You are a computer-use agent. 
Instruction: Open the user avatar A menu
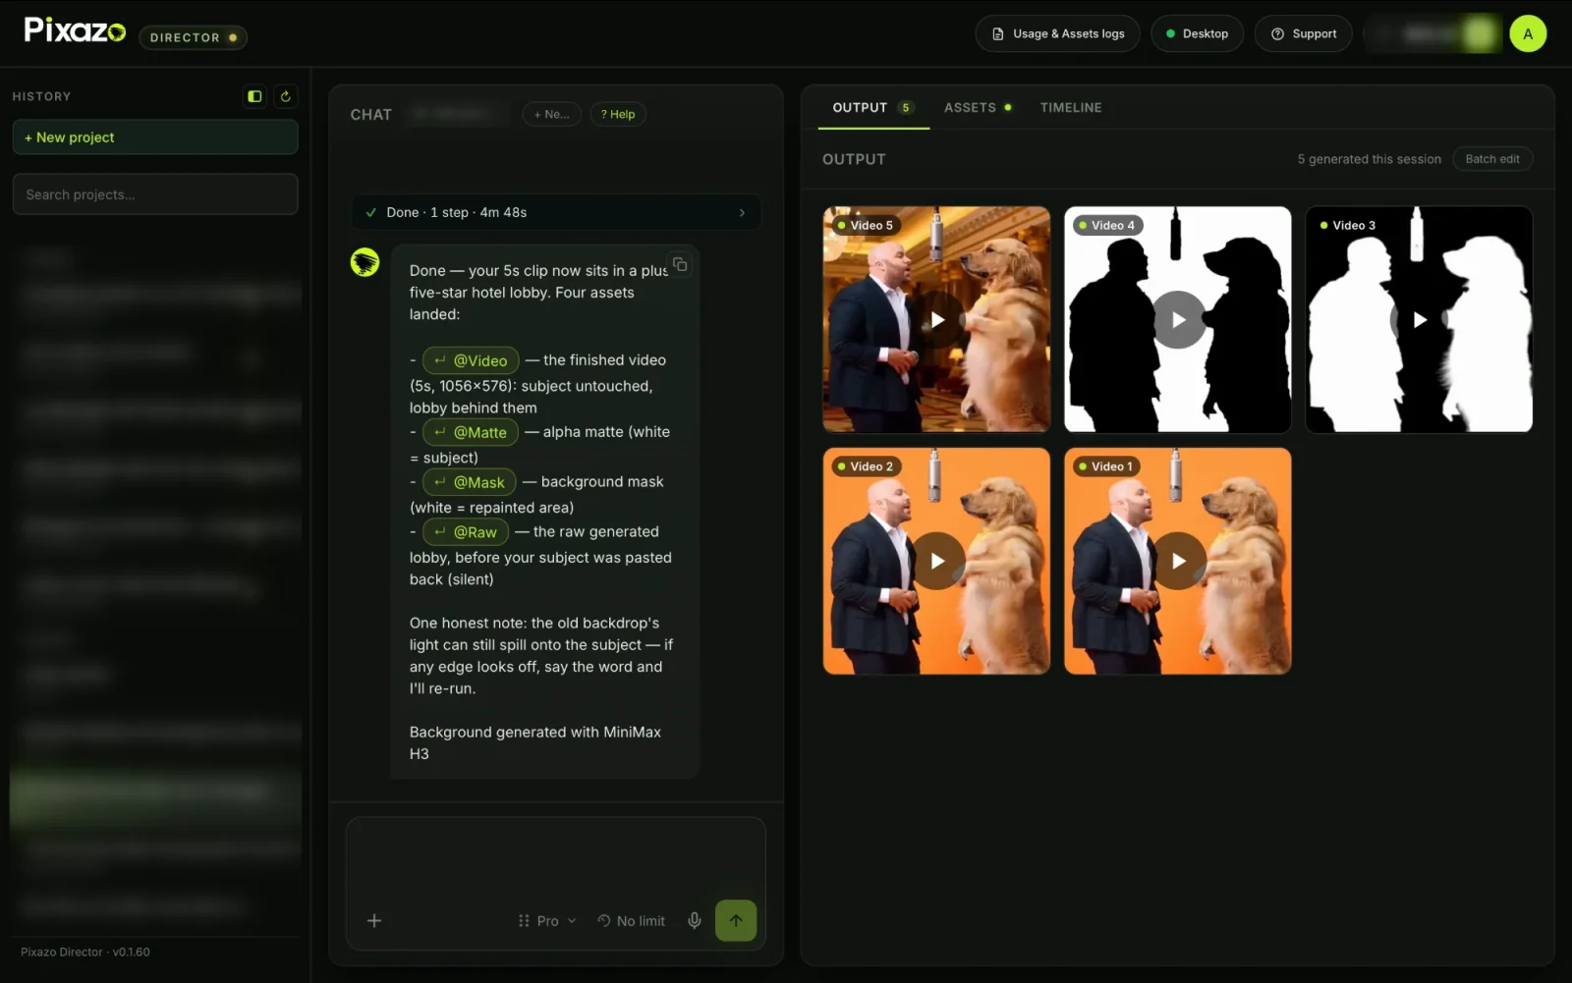(1528, 33)
